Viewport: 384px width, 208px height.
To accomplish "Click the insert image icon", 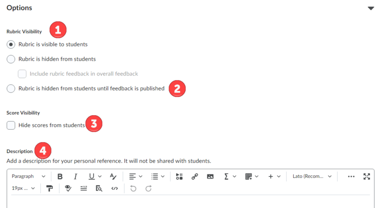I will click(210, 176).
